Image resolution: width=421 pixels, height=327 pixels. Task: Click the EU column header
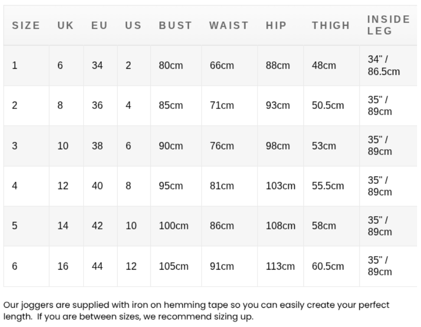tap(99, 25)
